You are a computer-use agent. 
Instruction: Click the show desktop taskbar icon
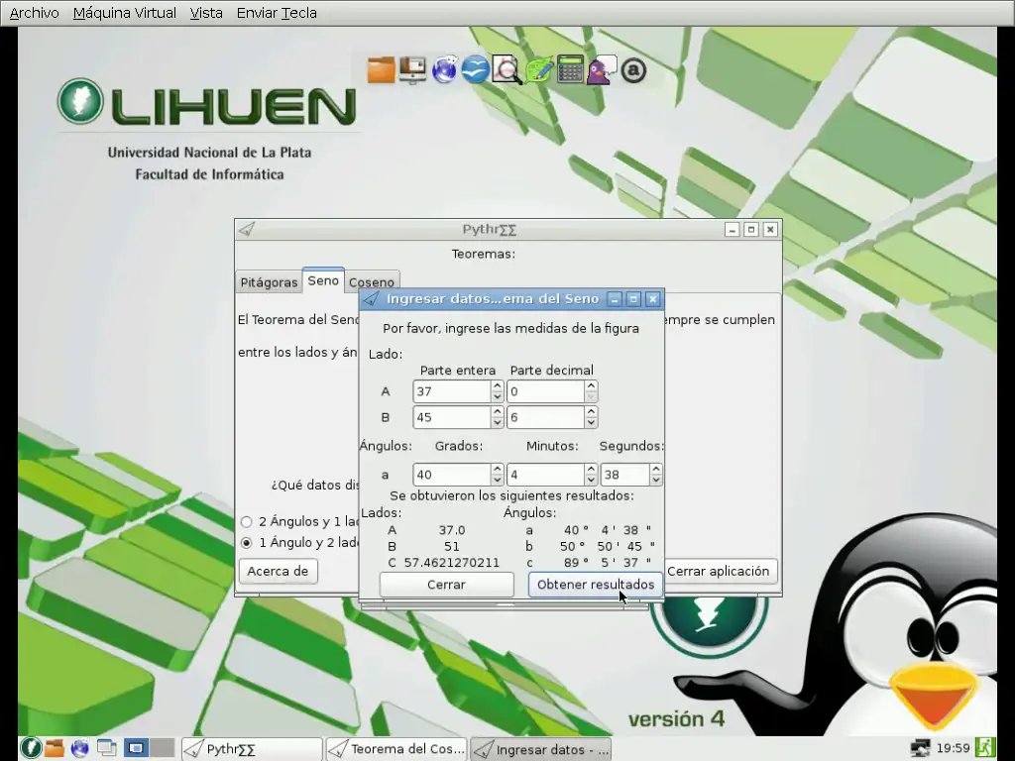[x=107, y=748]
